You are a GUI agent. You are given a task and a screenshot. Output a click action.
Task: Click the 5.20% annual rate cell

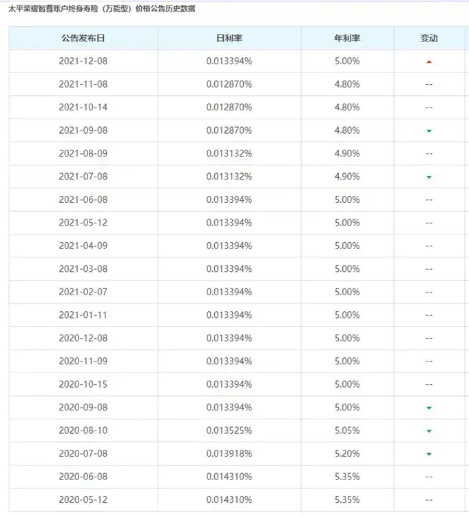[x=346, y=454]
